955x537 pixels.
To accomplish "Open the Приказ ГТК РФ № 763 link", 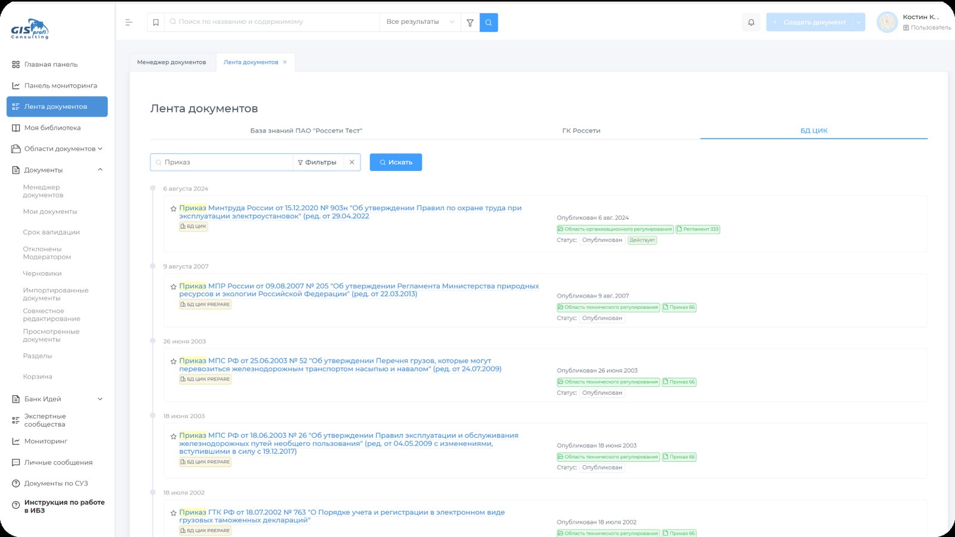I will pyautogui.click(x=342, y=517).
